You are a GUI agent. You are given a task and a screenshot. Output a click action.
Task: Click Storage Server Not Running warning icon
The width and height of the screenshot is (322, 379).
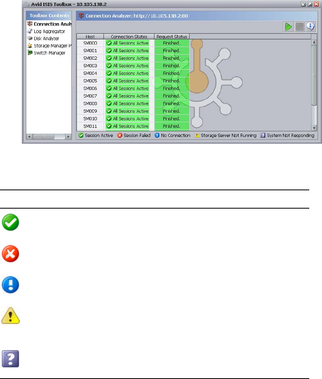[x=197, y=135]
